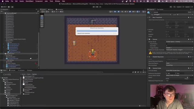Click the Sort Order input field
This screenshot has height=109, width=194.
pyautogui.click(x=179, y=46)
